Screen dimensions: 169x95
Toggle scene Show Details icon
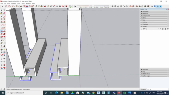[x=165, y=29]
